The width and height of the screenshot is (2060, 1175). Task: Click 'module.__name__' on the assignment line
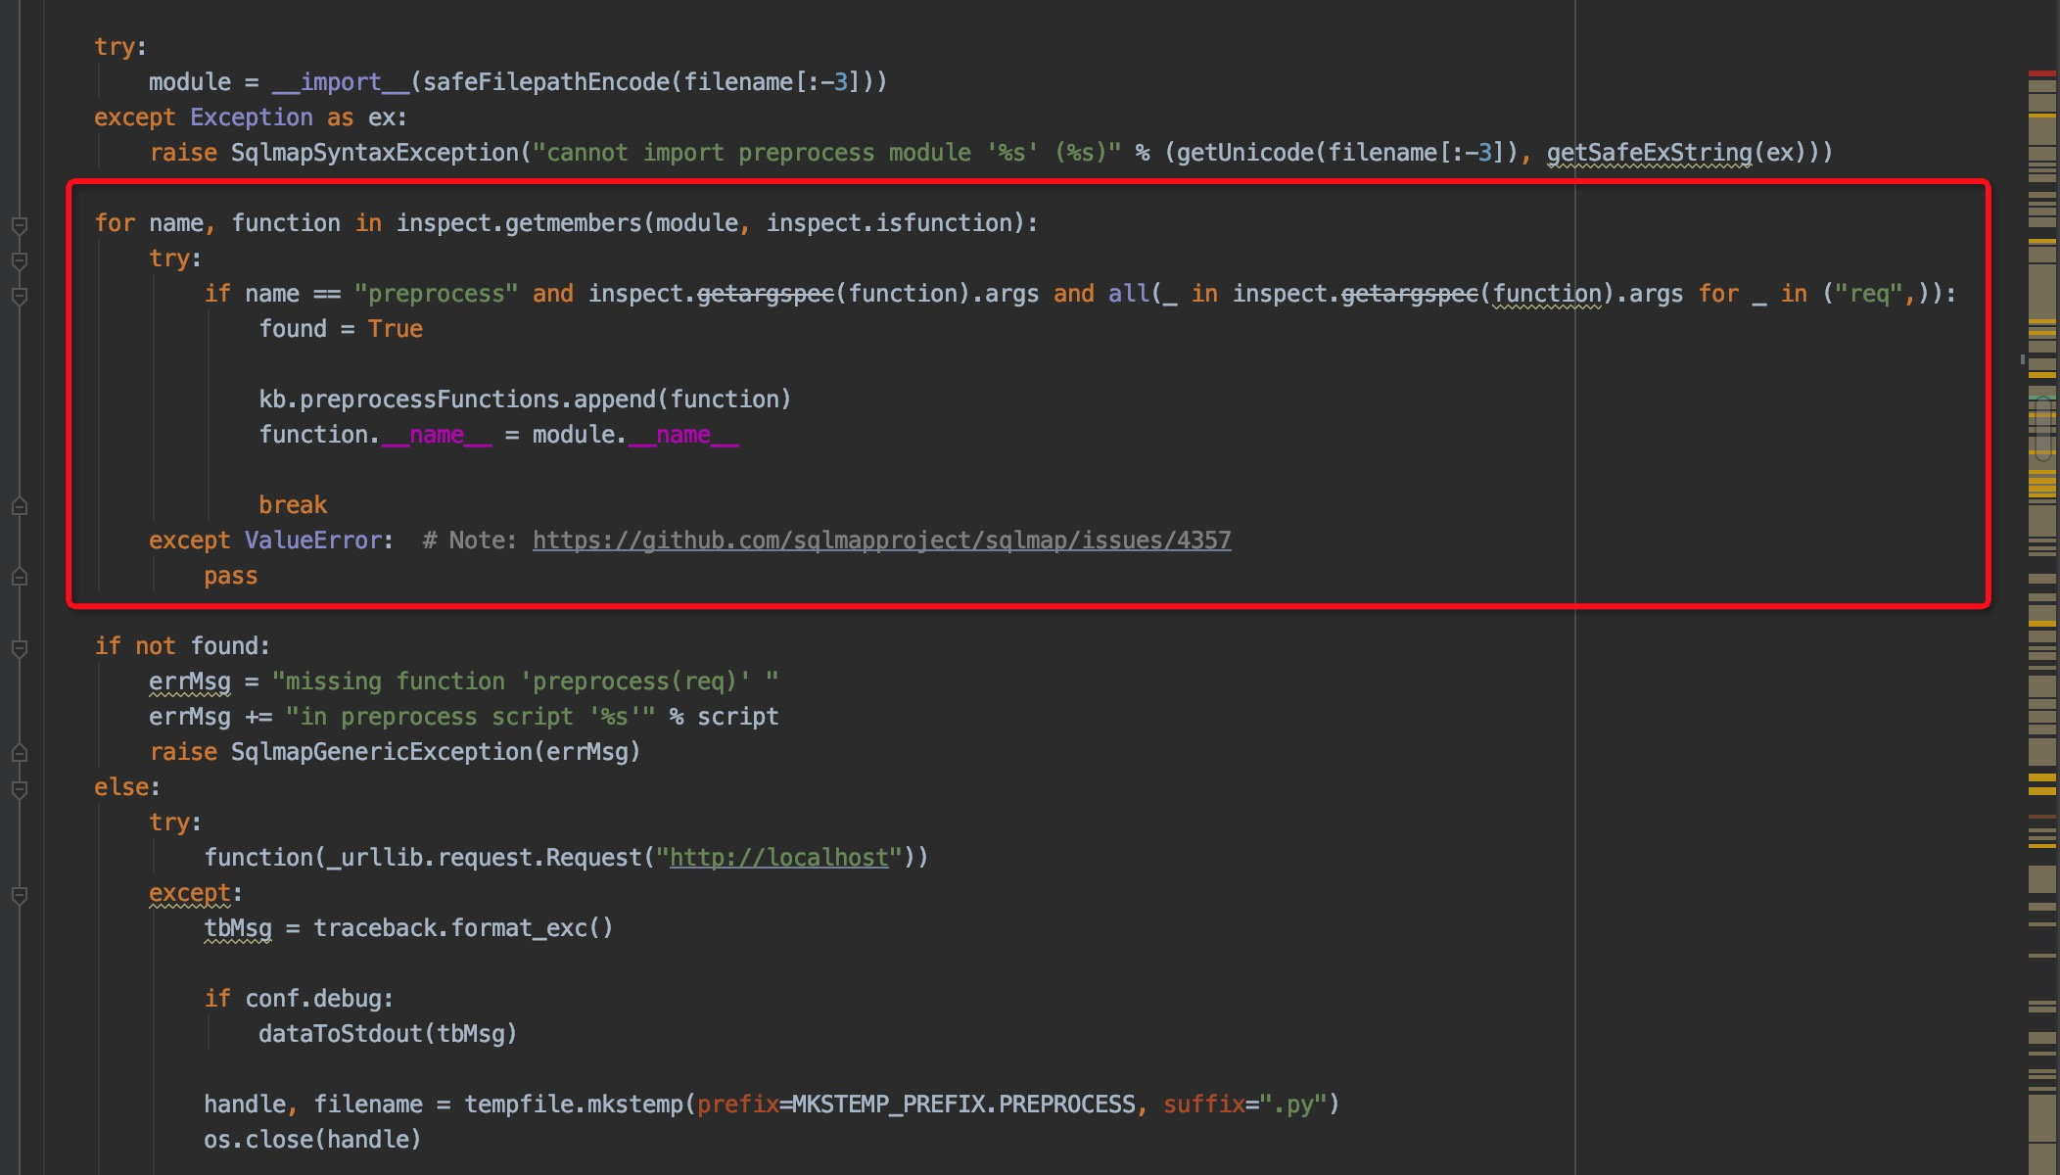tap(635, 435)
